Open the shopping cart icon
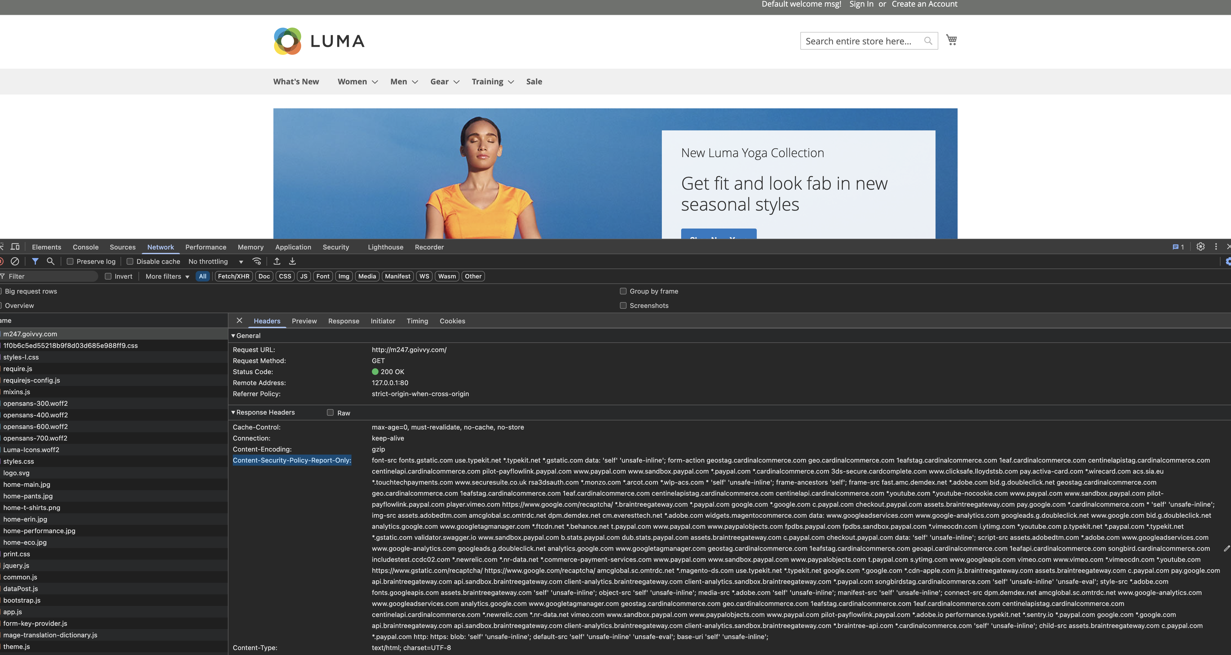1231x655 pixels. coord(951,40)
